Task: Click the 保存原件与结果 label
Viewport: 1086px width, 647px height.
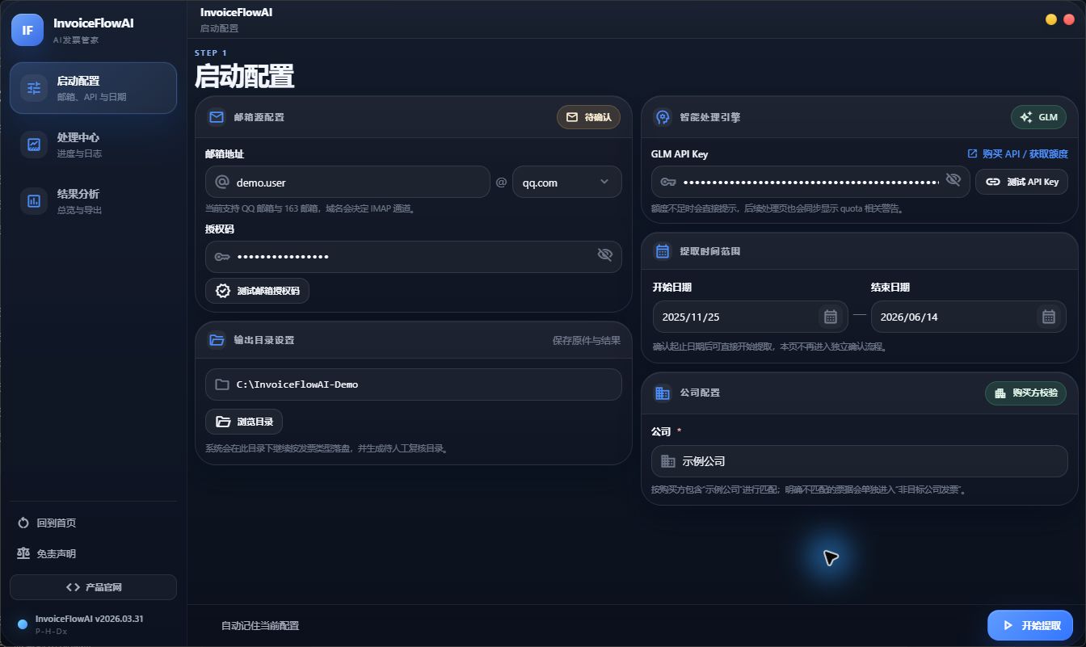Action: (x=587, y=340)
